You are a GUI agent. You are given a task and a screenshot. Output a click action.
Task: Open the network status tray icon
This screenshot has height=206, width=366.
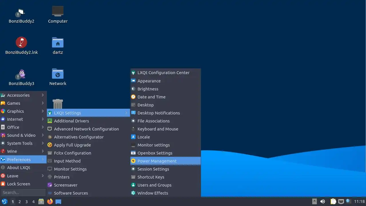341,201
